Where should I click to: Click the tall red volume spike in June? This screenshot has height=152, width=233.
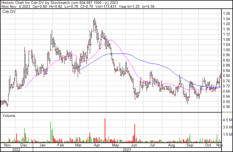coord(135,133)
